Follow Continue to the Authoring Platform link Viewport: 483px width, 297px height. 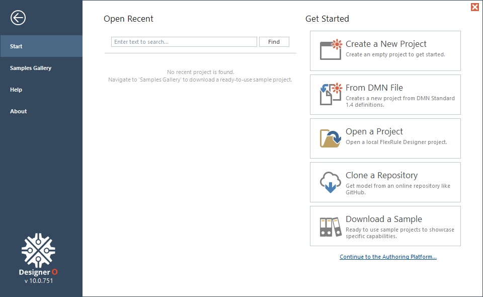tap(388, 257)
